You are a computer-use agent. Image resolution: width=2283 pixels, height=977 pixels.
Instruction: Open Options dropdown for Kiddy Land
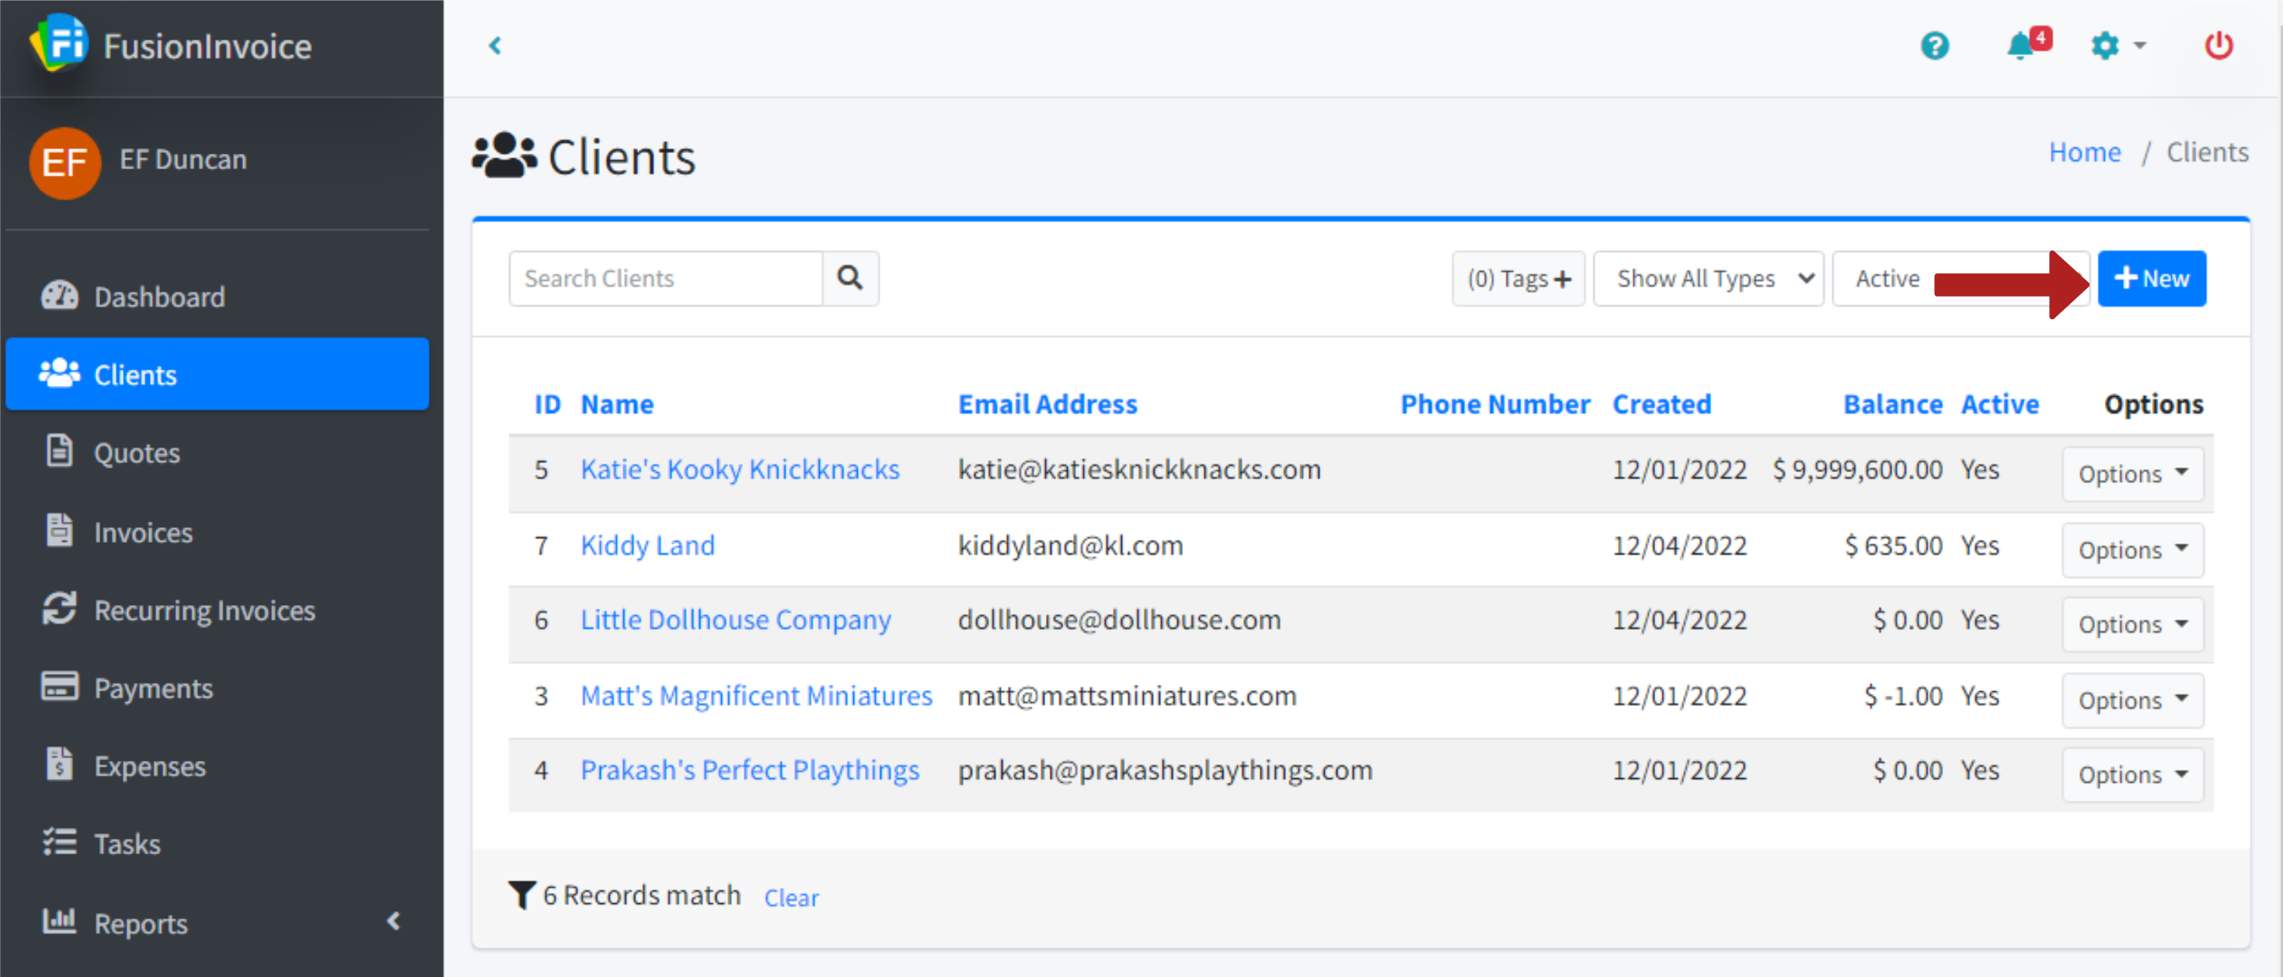point(2131,549)
